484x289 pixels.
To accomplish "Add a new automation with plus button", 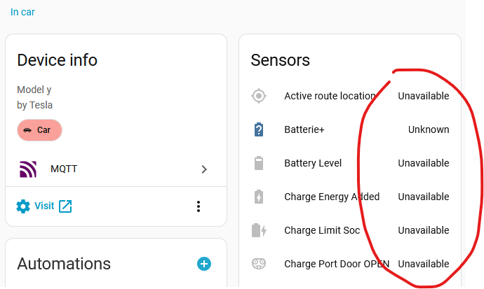I will (x=204, y=264).
